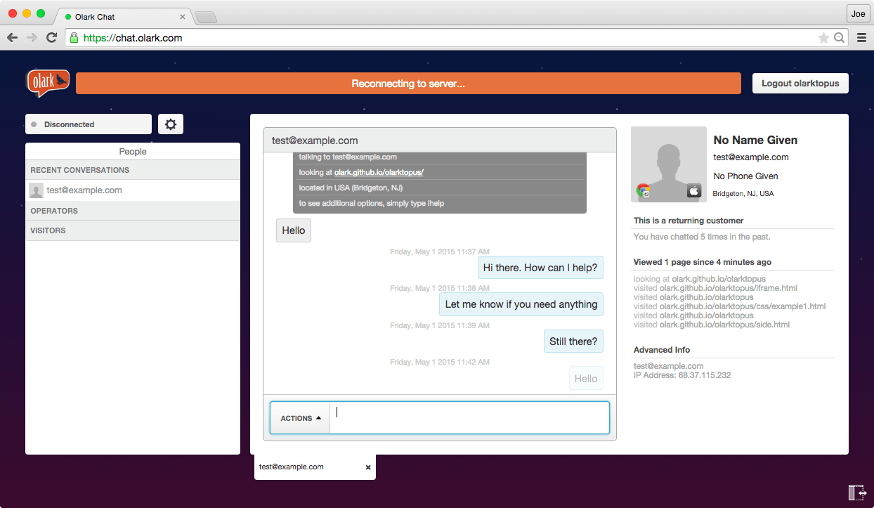874x508 pixels.
Task: Click the Chrome browser badge on avatar
Action: (643, 190)
